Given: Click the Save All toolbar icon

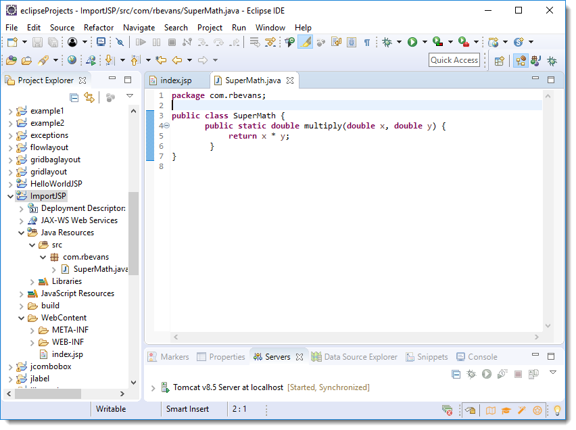Looking at the screenshot, I should click(x=53, y=43).
